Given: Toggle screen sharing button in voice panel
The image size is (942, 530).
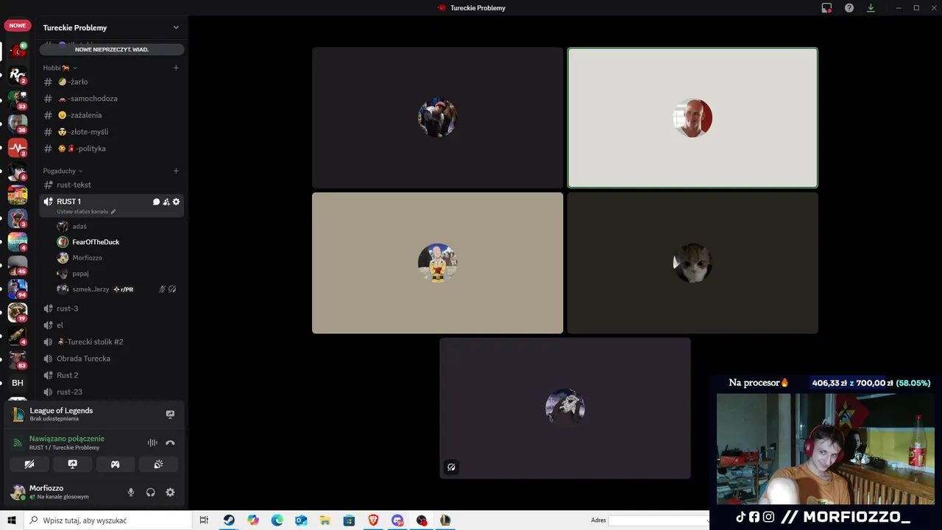Looking at the screenshot, I should tap(72, 464).
